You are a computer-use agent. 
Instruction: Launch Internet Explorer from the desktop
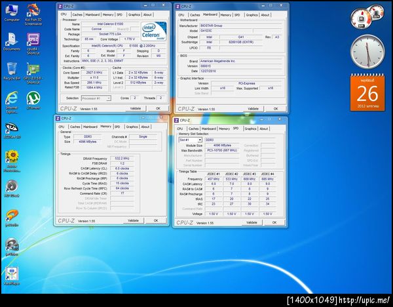tap(12, 102)
